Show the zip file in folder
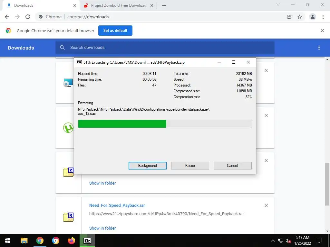Viewport: 330px width, 247px height. point(102,183)
